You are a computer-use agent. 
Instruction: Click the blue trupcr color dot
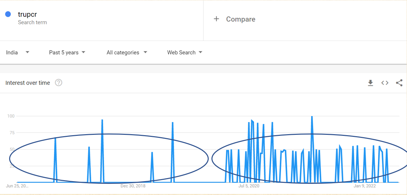tap(8, 14)
